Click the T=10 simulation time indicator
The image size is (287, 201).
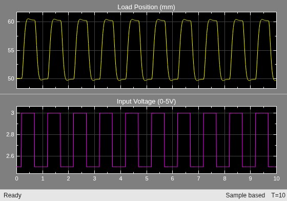278,195
